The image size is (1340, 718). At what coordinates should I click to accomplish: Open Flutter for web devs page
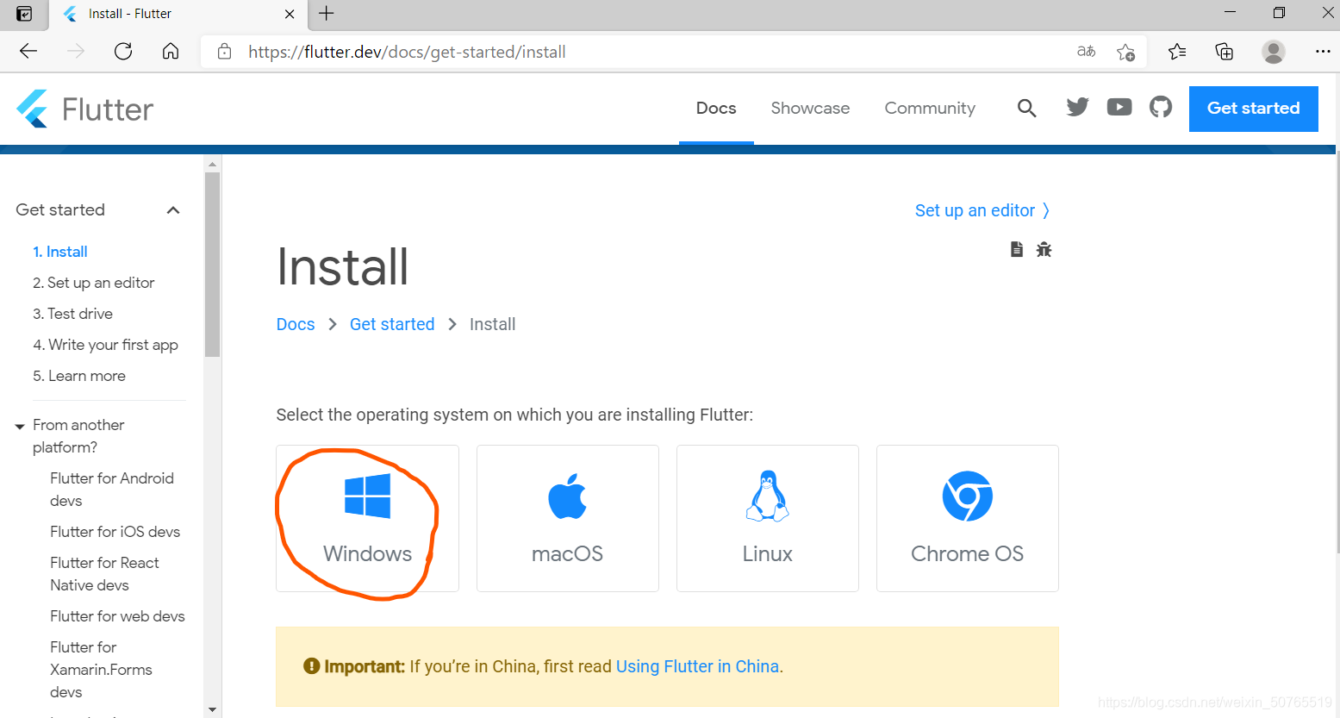pyautogui.click(x=117, y=616)
